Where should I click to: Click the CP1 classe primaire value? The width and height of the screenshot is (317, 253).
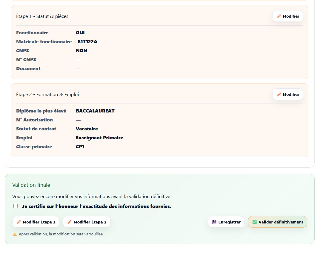tap(80, 147)
